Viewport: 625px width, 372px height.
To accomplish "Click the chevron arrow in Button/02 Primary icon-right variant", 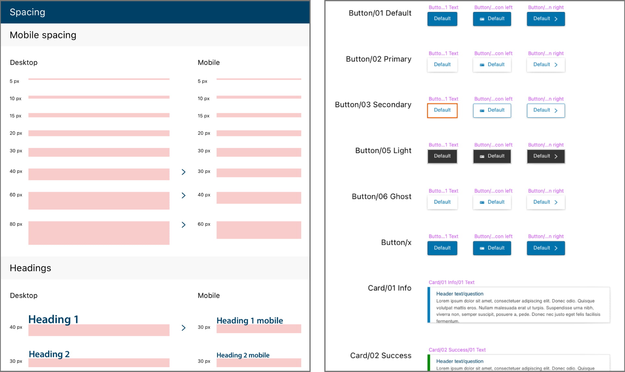I will (x=556, y=65).
